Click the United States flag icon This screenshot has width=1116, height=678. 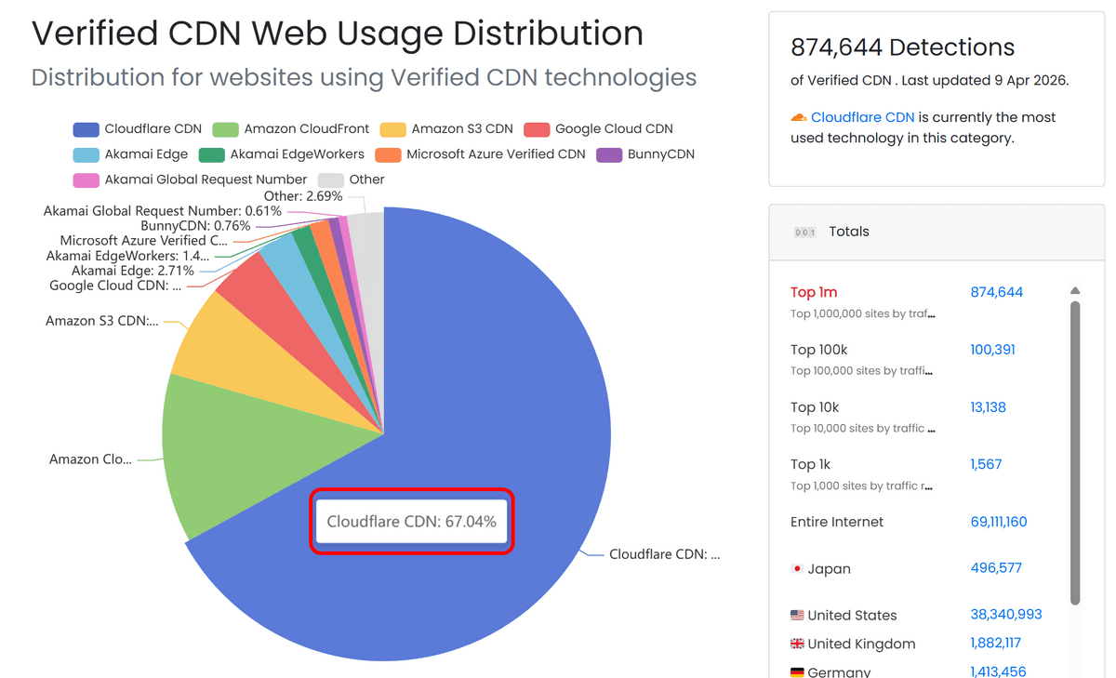[x=797, y=615]
